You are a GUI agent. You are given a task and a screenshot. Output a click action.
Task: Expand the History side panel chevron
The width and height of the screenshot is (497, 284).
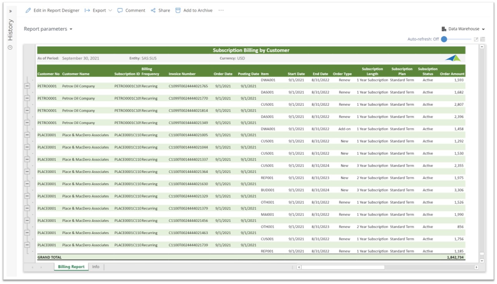(10, 11)
